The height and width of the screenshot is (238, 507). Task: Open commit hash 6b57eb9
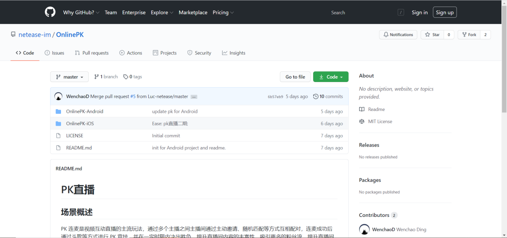coord(276,97)
